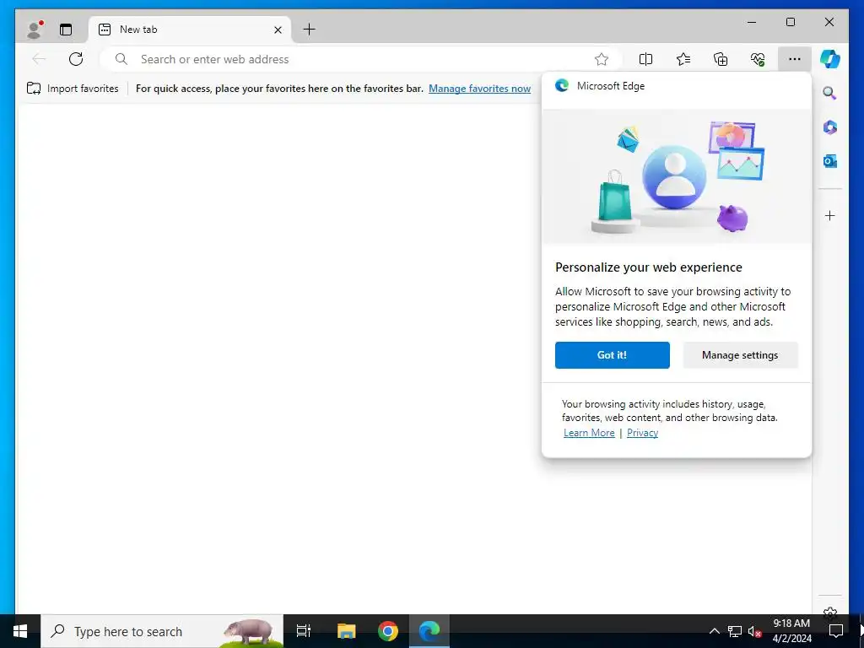This screenshot has width=864, height=648.
Task: Click the popup illustration image
Action: click(677, 176)
